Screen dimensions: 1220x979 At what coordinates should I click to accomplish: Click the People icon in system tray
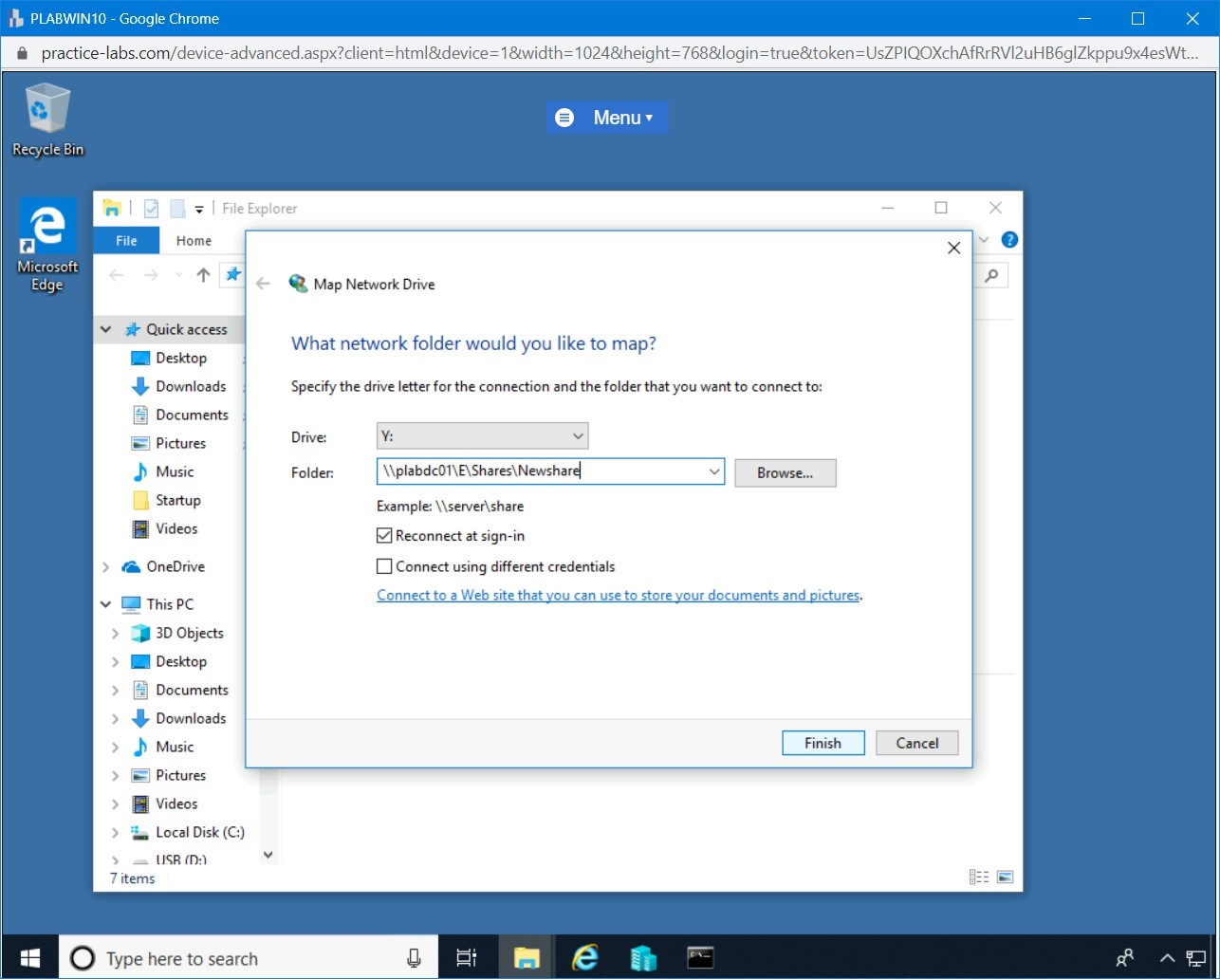coord(1125,958)
